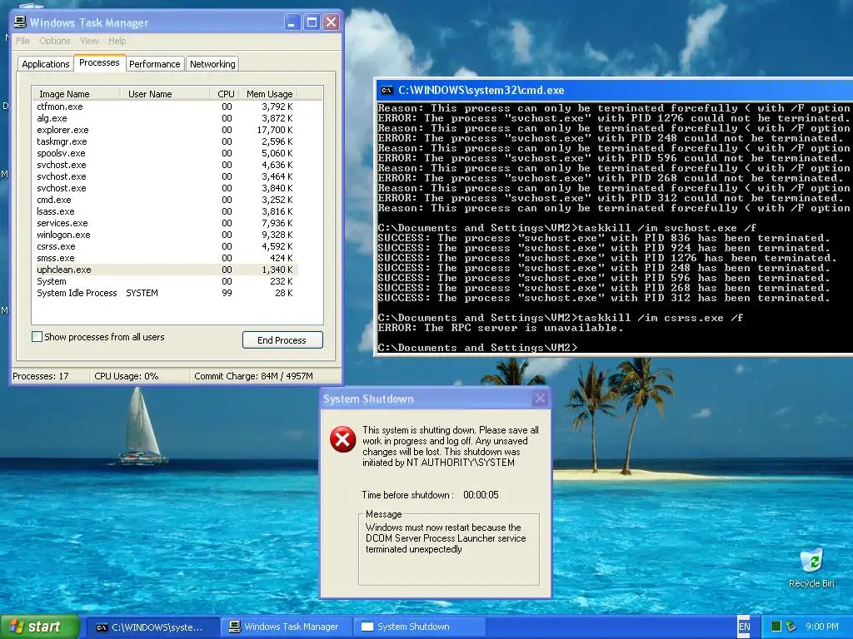Viewport: 853px width, 639px height.
Task: Select smss.exe process row
Action: coord(165,258)
